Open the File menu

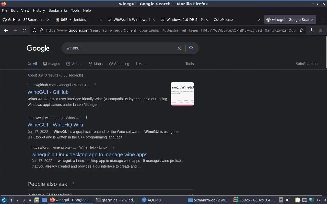5,10
